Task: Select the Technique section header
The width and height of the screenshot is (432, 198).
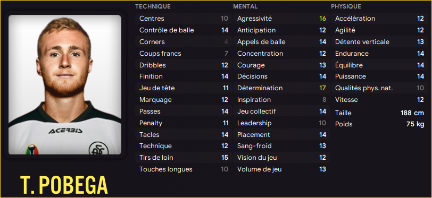Action: pos(153,6)
